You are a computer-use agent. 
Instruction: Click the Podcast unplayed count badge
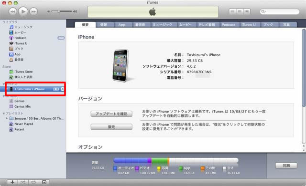(x=61, y=38)
